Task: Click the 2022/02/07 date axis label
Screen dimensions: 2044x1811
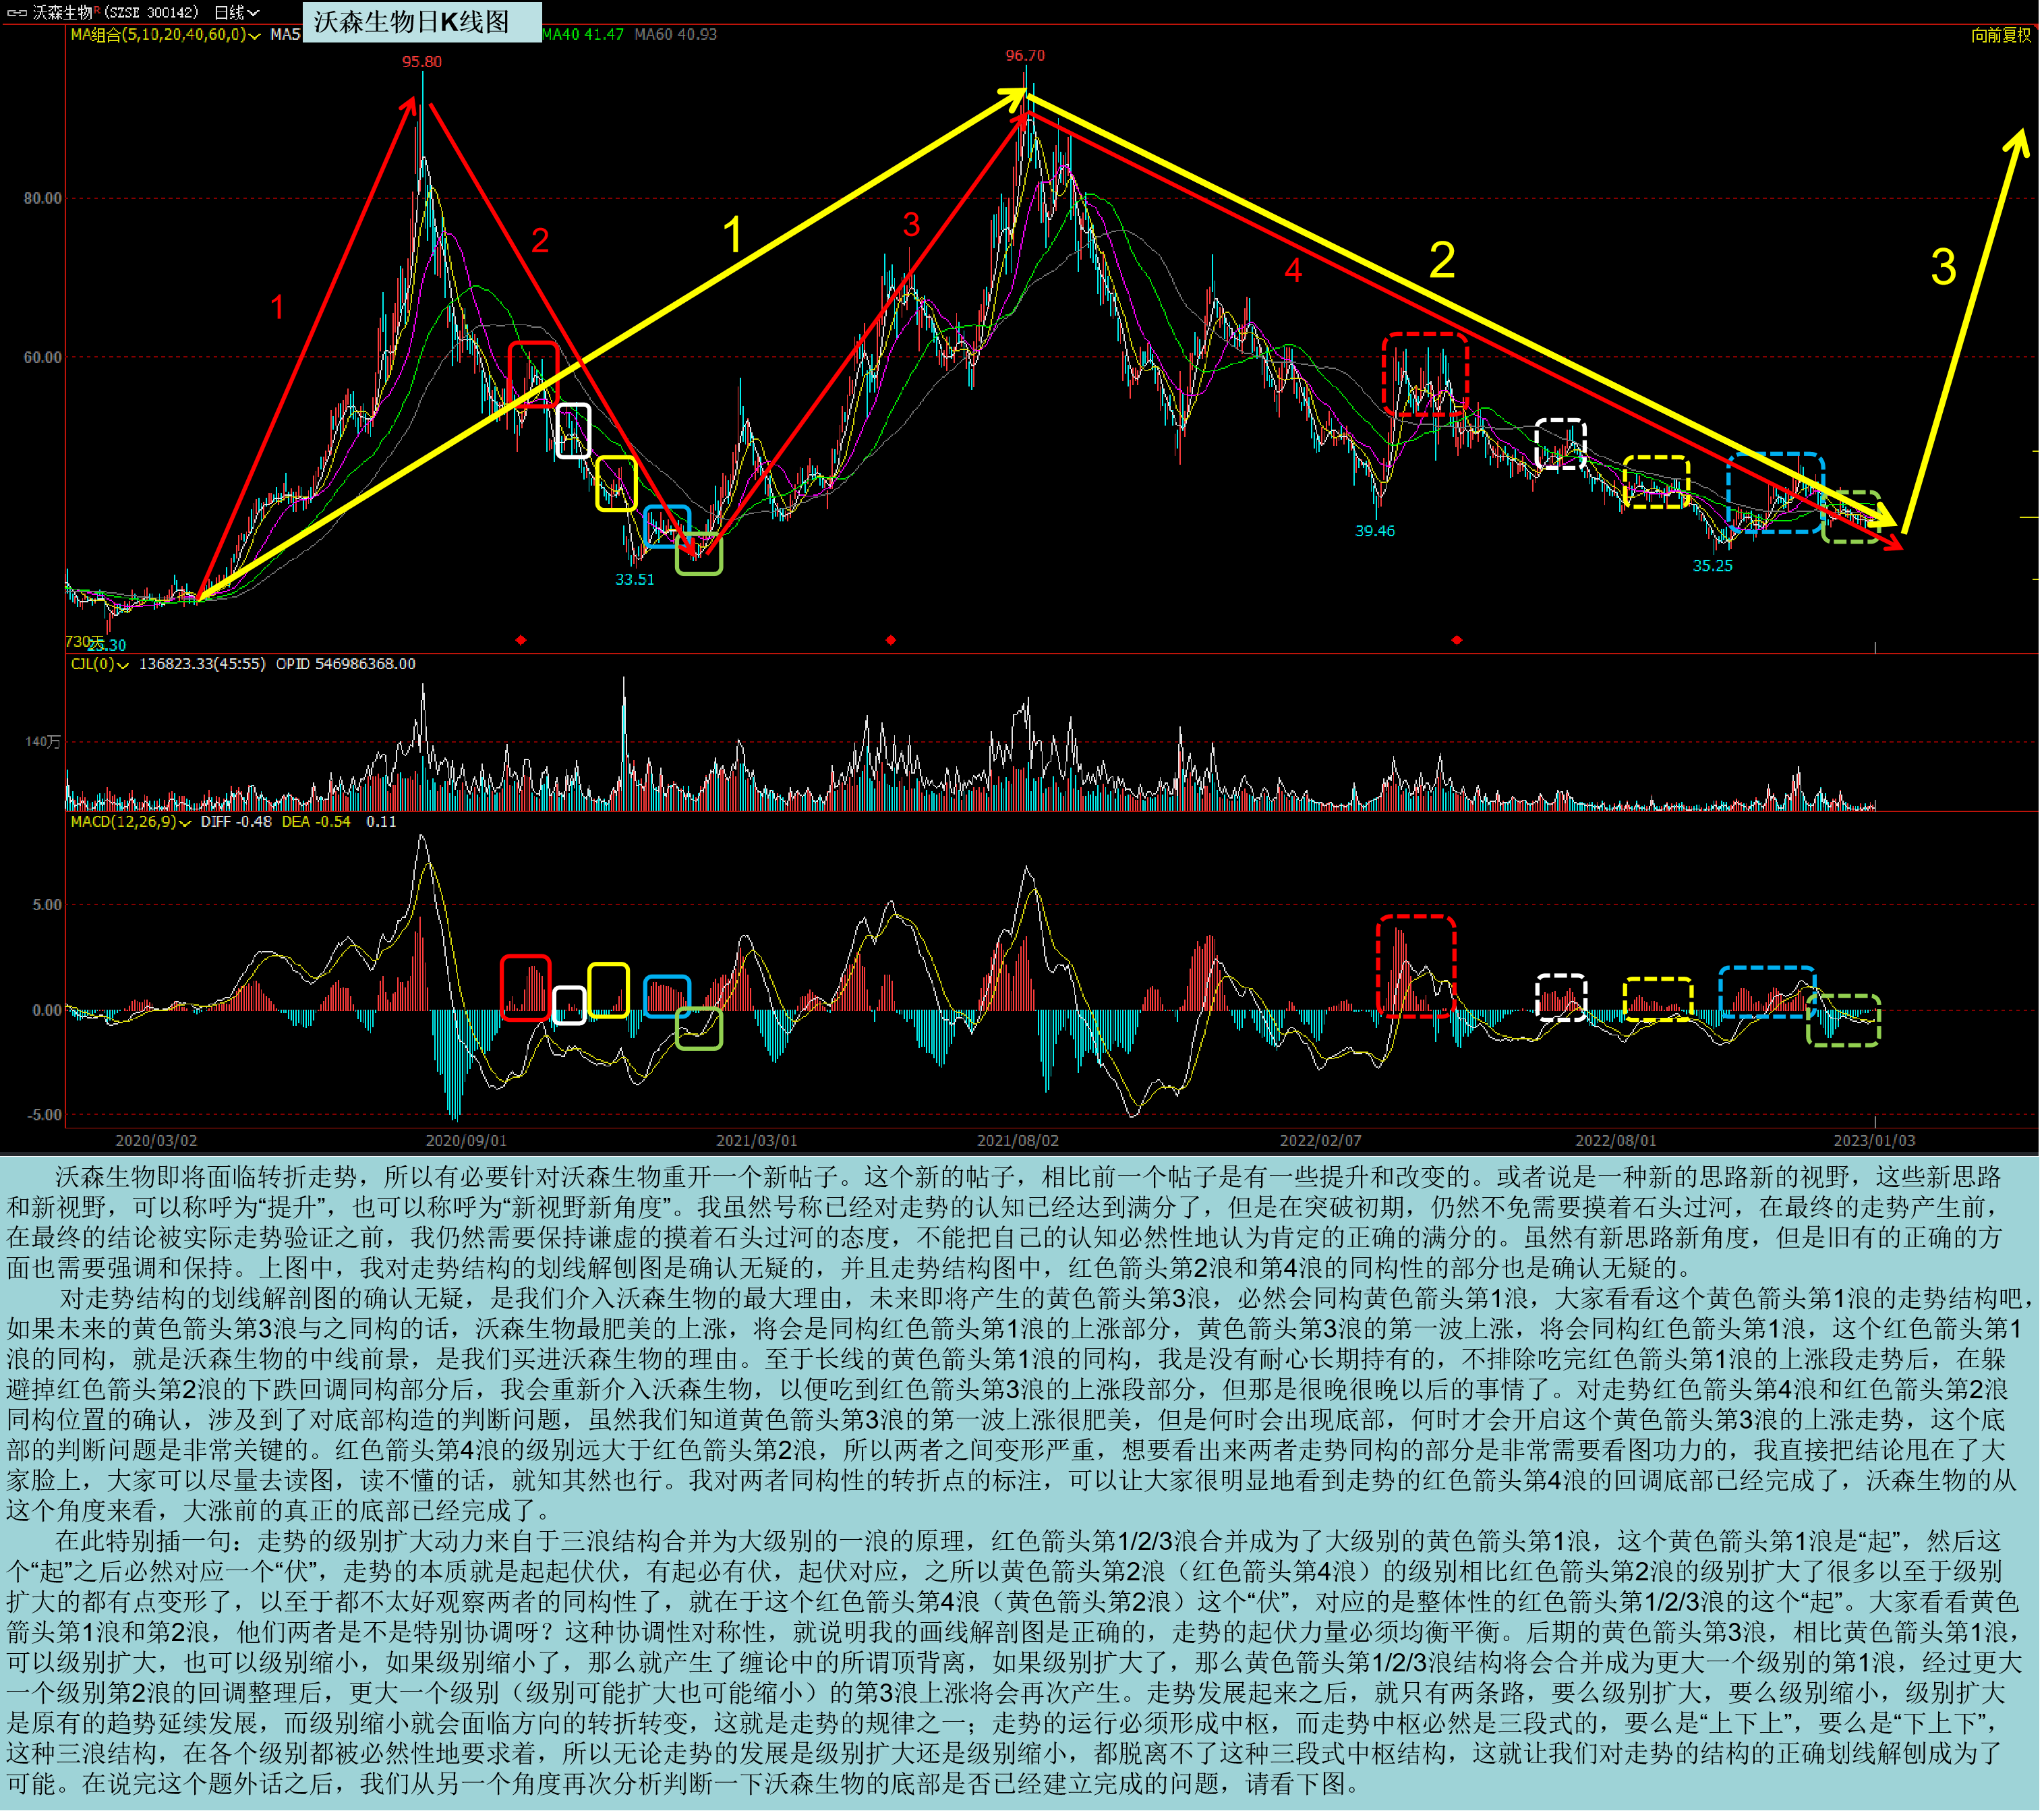Action: (x=1321, y=1141)
